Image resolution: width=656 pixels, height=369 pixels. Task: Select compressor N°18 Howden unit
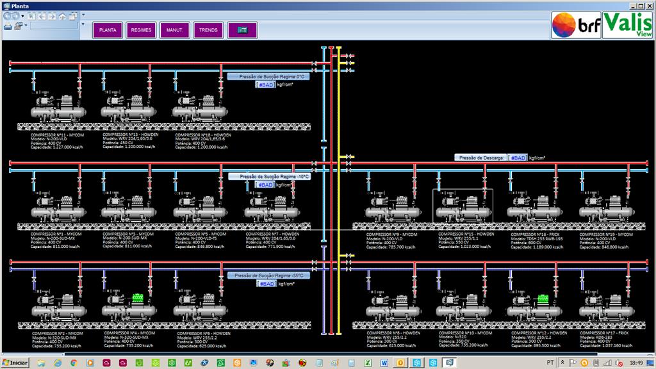coord(200,106)
